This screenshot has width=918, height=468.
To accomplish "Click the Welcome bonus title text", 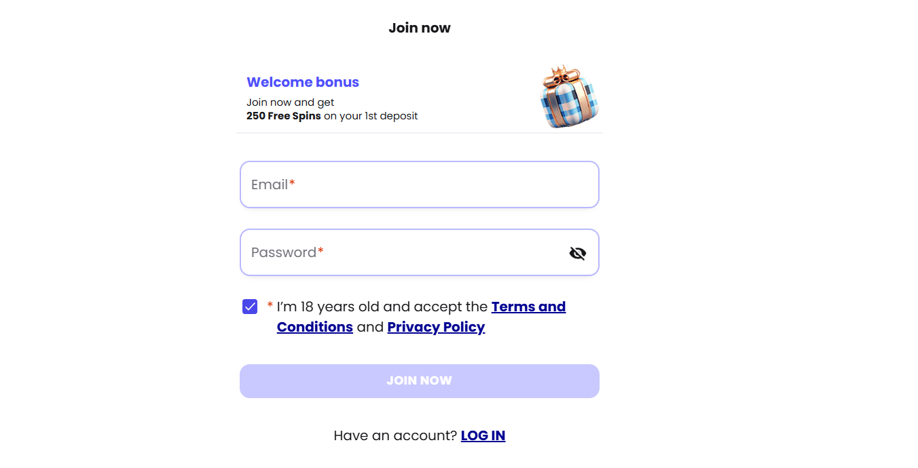I will [303, 82].
